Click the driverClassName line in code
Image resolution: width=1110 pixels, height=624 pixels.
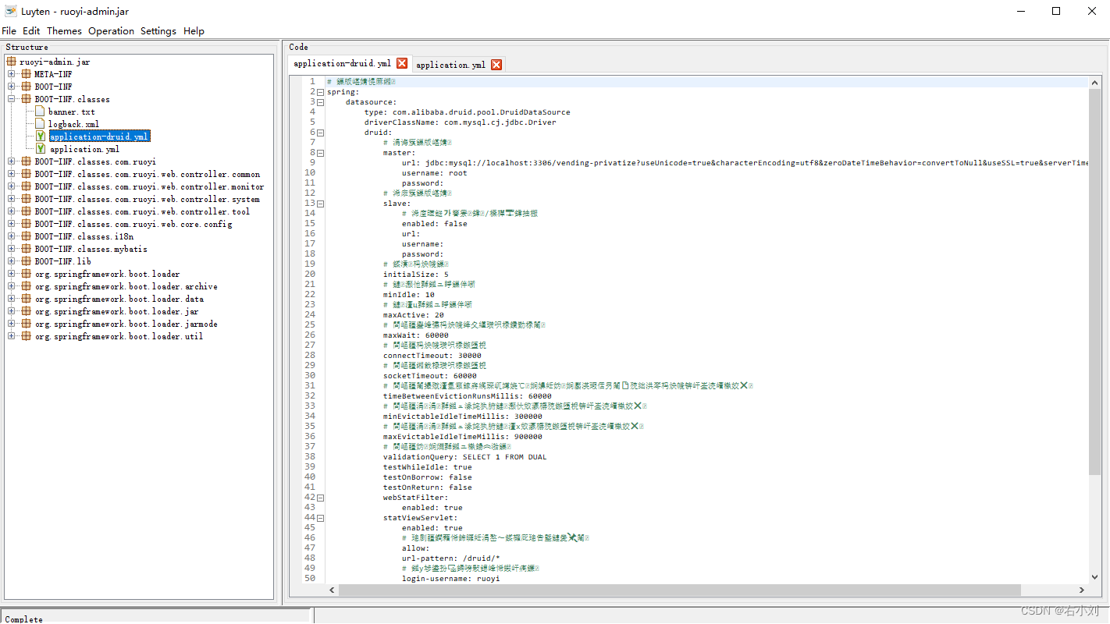tap(460, 122)
